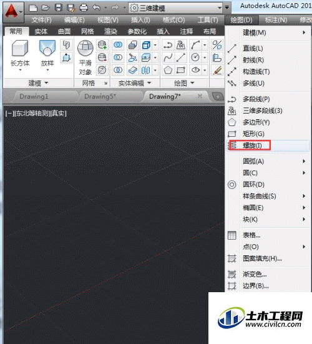This screenshot has width=312, height=344.
Task: Choose 多边形(Y) from the draw menu
Action: (268, 122)
